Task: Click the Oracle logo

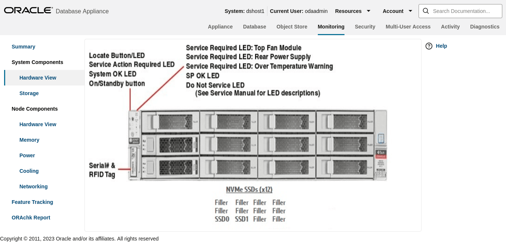Action: pyautogui.click(x=28, y=10)
